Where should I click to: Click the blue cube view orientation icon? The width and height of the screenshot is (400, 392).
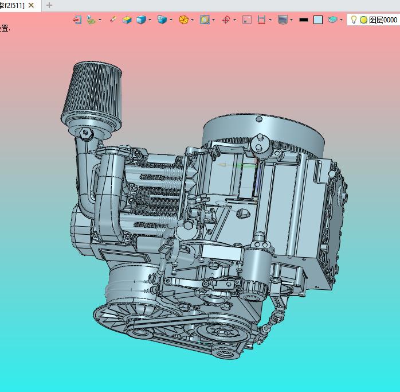[x=162, y=20]
